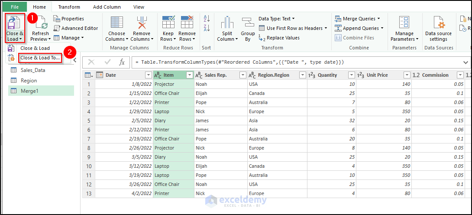Click the '1/29/2022' date cell
Screen dimensions: 472x215
coord(124,111)
